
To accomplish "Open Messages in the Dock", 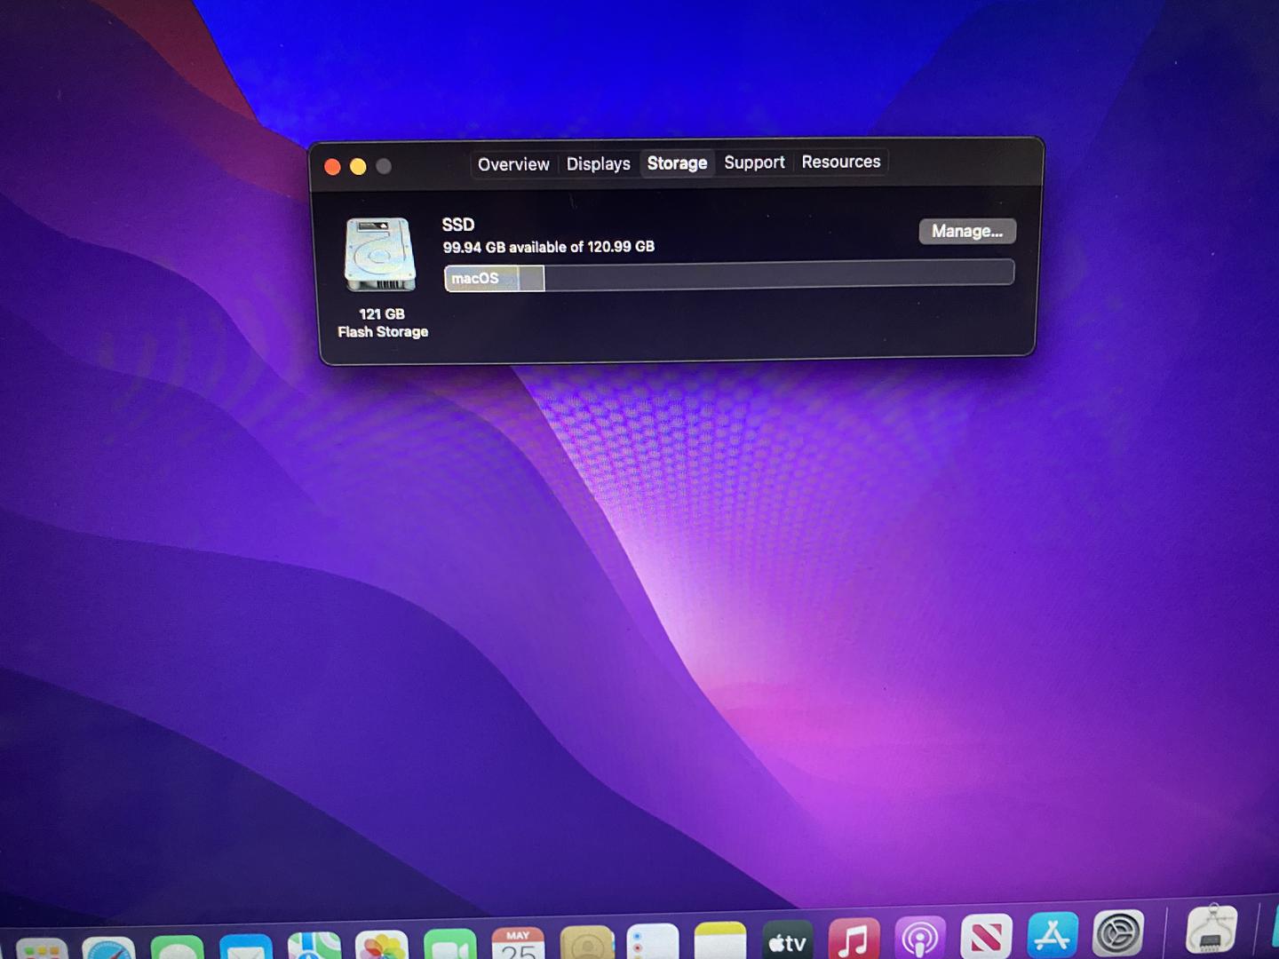I will (177, 946).
